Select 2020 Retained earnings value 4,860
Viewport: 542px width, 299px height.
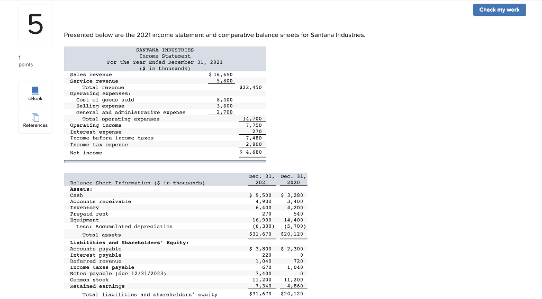(295, 286)
